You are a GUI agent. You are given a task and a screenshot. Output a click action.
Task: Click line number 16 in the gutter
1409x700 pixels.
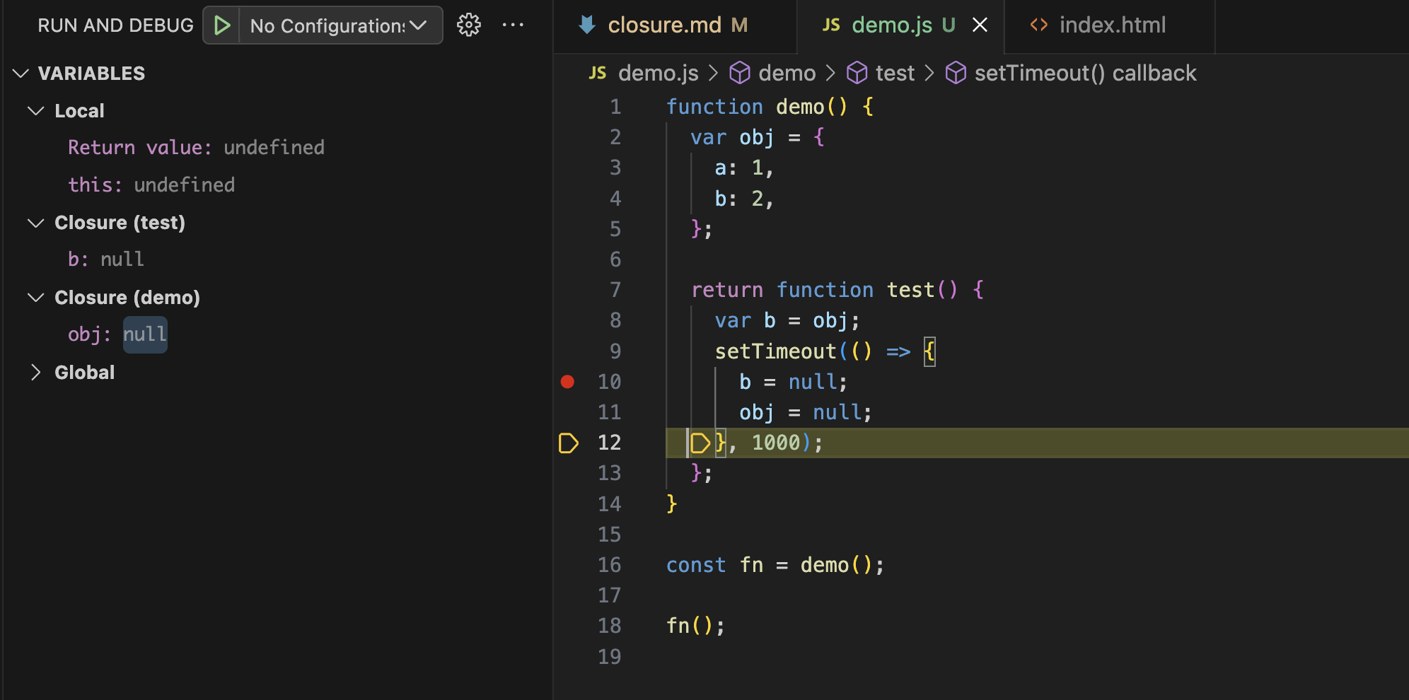click(609, 565)
